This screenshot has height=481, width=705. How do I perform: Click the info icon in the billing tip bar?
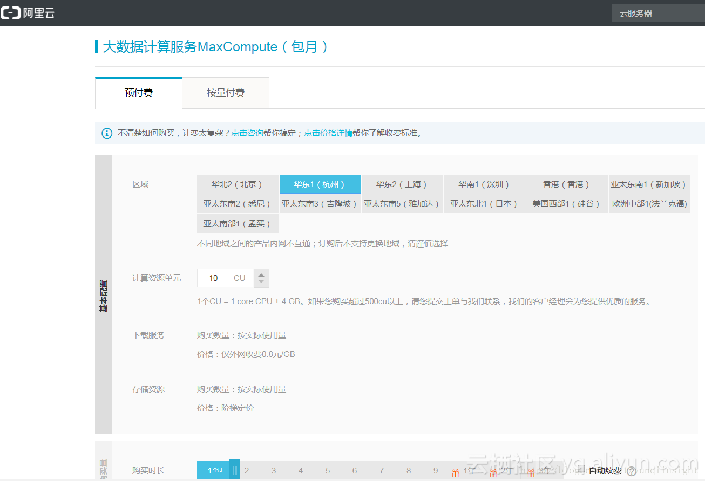[106, 133]
